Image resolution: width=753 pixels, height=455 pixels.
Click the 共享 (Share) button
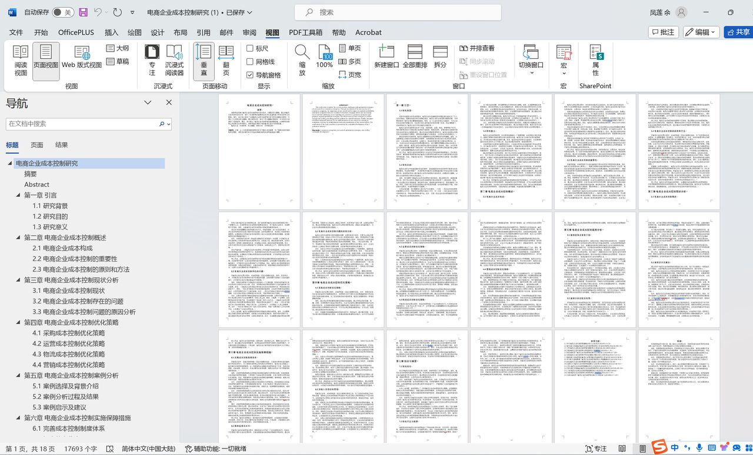tap(738, 32)
